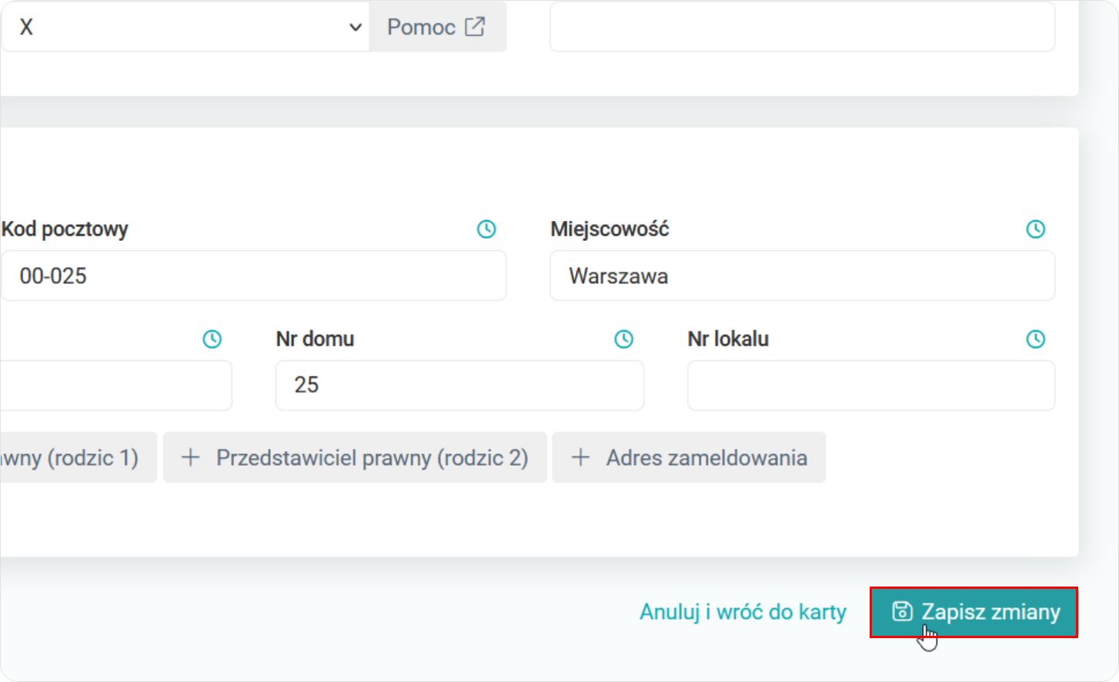Screen dimensions: 1119x682
Task: Follow the Anuluj i wróć do karty link
Action: (743, 612)
